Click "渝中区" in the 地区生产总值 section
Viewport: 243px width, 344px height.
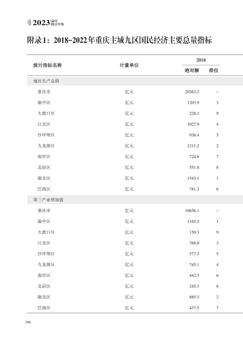[x=44, y=103]
